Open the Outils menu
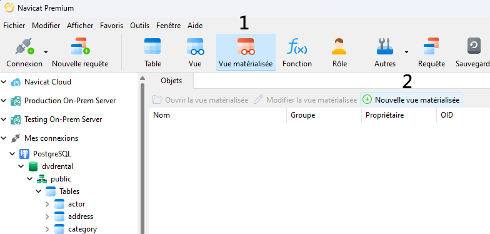This screenshot has width=490, height=234. (140, 26)
